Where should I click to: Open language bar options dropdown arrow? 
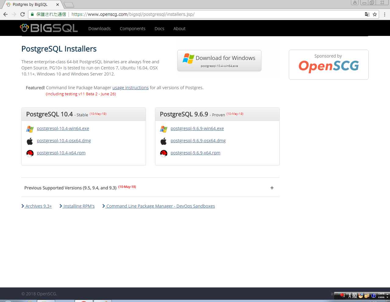(x=388, y=297)
